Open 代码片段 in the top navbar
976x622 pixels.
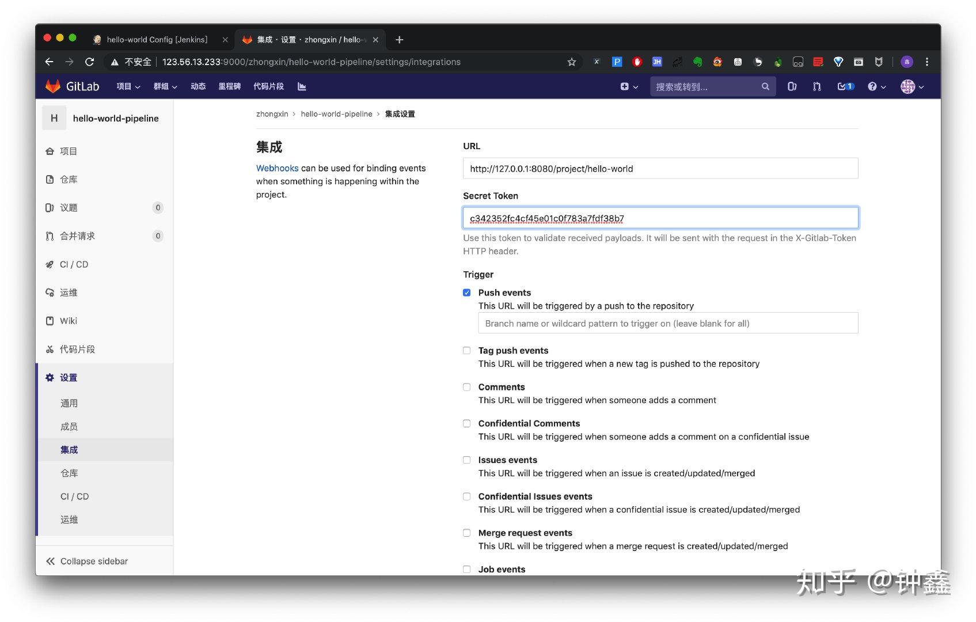[x=269, y=86]
